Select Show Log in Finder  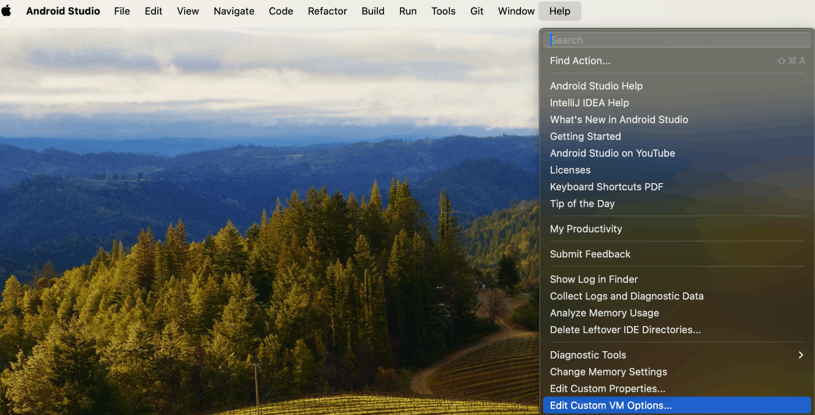pyautogui.click(x=677, y=279)
